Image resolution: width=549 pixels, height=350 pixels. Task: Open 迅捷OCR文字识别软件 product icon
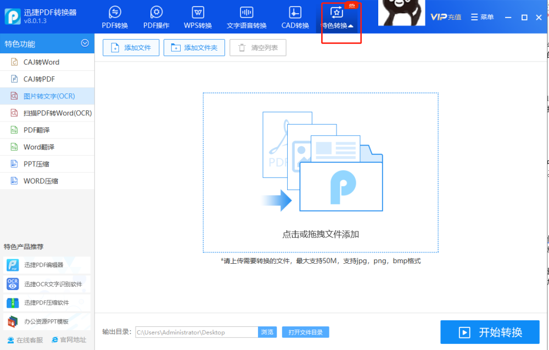[13, 284]
